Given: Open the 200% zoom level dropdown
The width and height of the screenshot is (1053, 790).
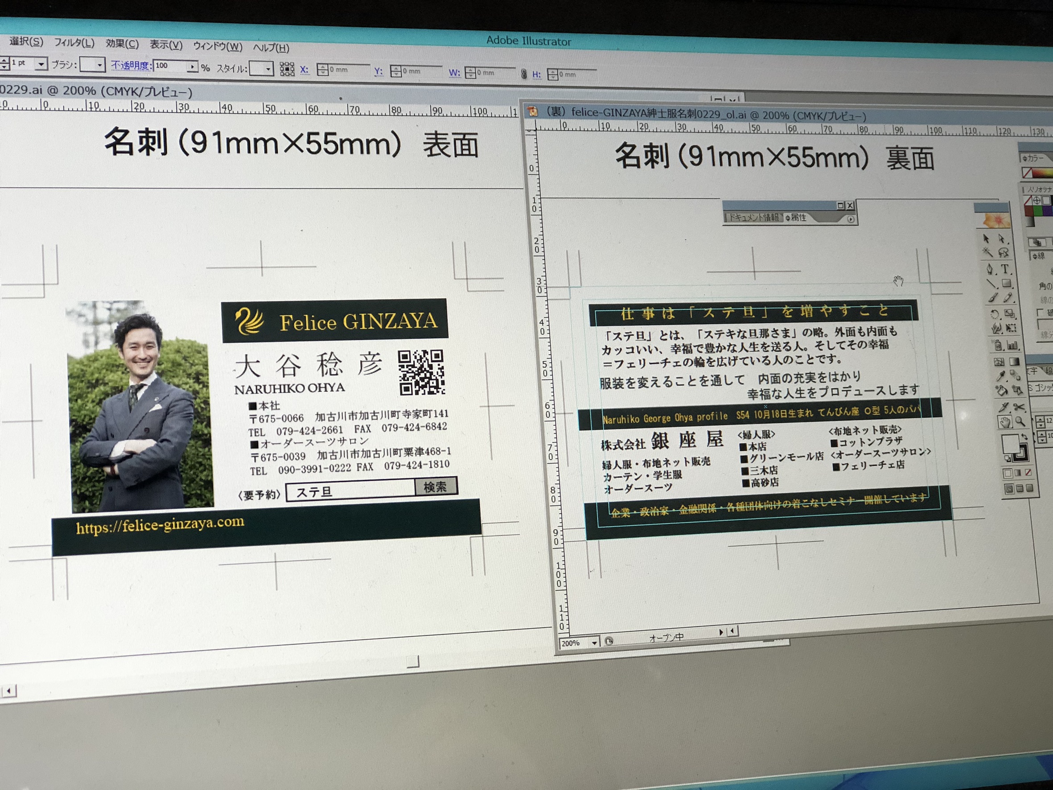Looking at the screenshot, I should tap(594, 643).
